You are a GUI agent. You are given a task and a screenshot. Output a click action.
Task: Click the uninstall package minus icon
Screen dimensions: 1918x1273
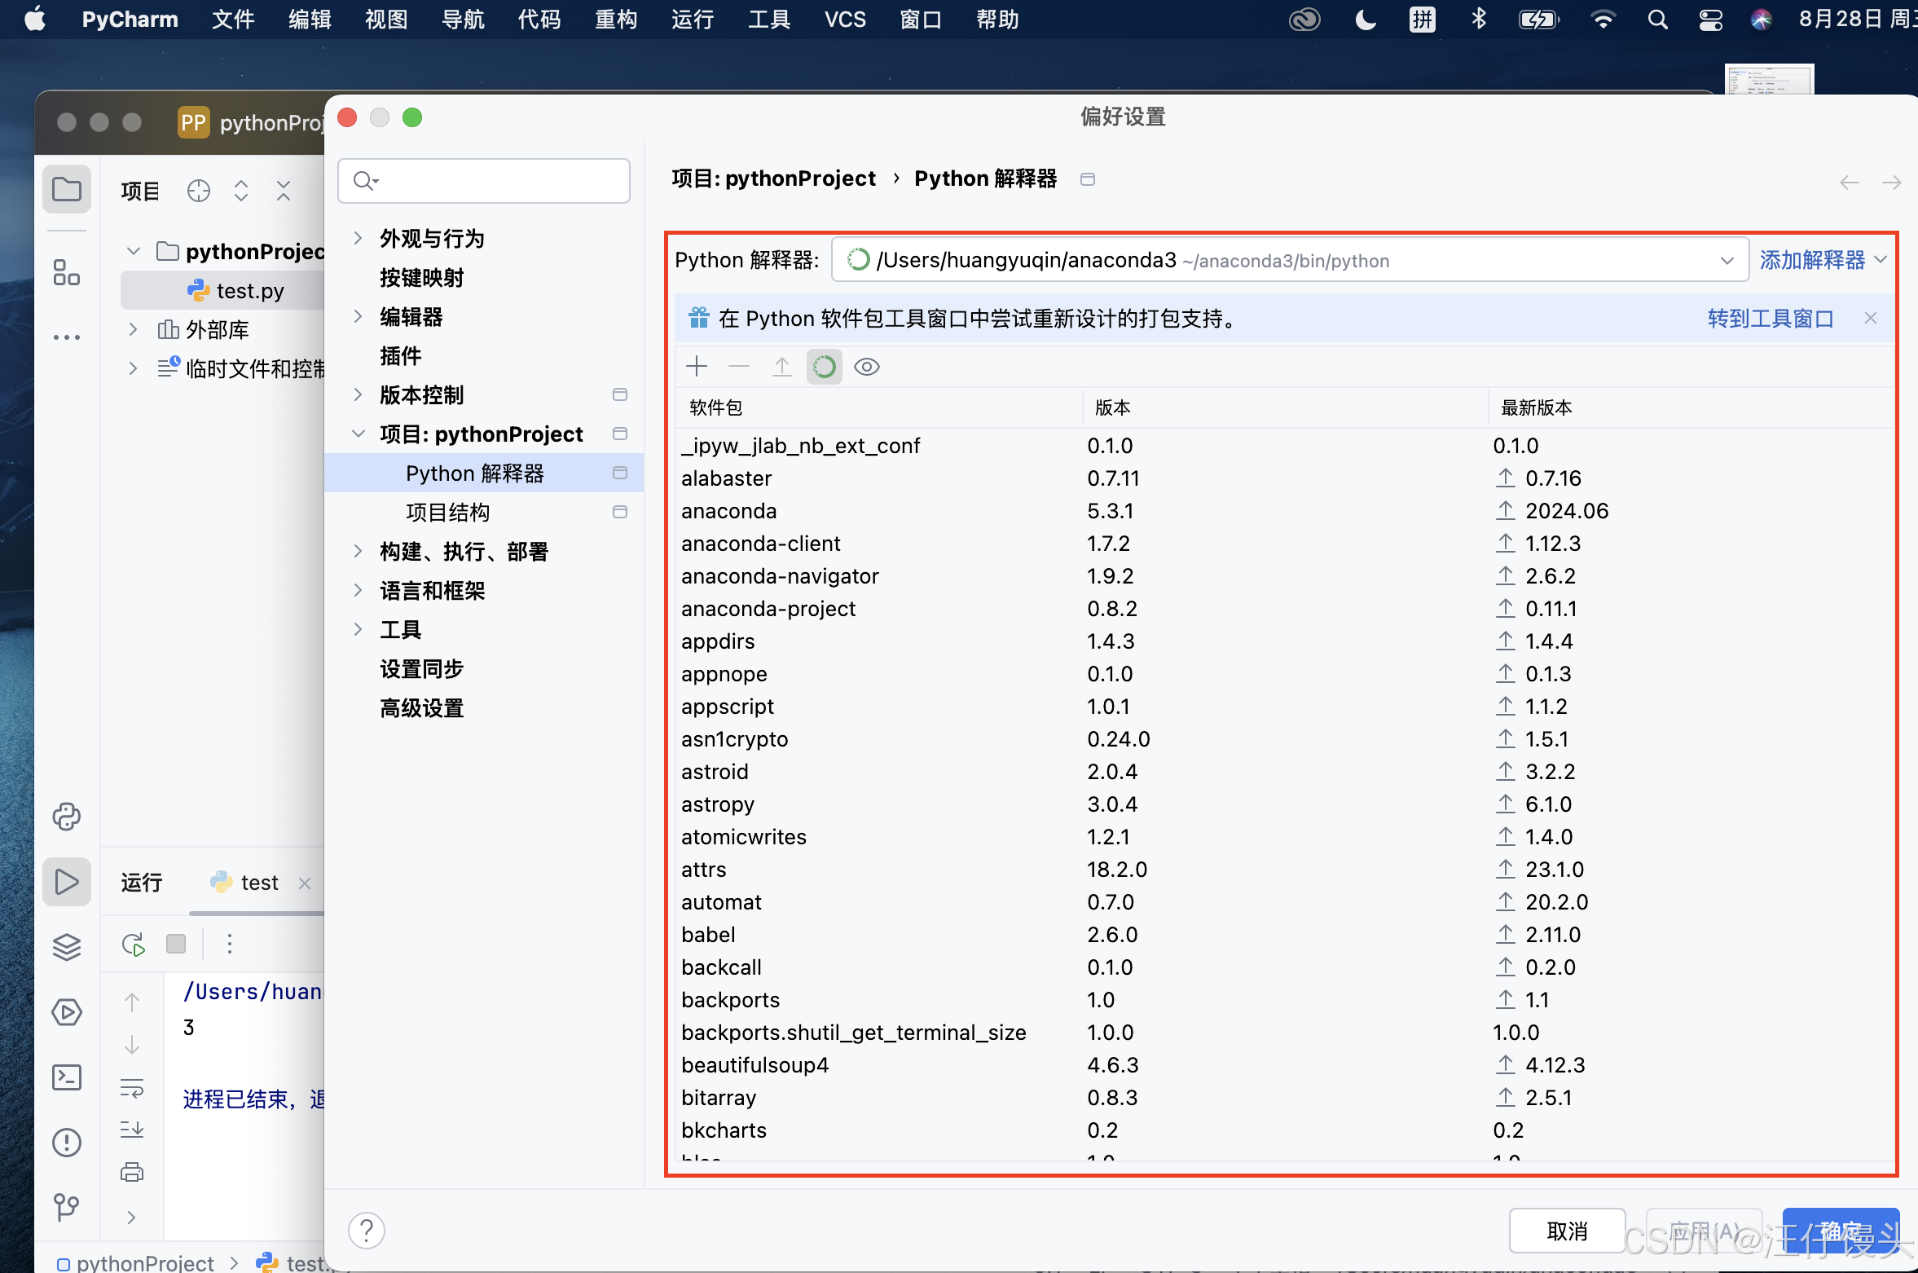coord(739,367)
